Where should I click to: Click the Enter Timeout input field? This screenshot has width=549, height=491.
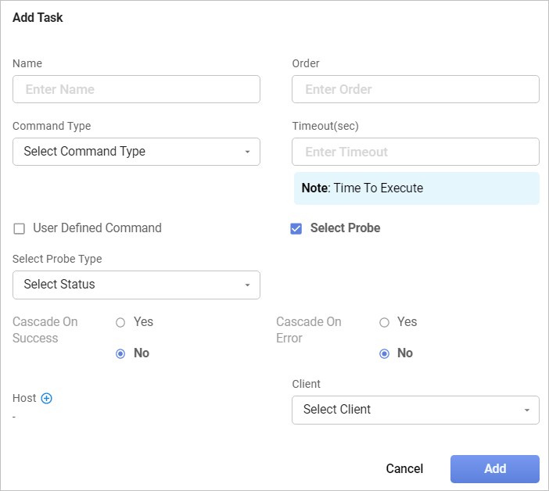pos(415,152)
